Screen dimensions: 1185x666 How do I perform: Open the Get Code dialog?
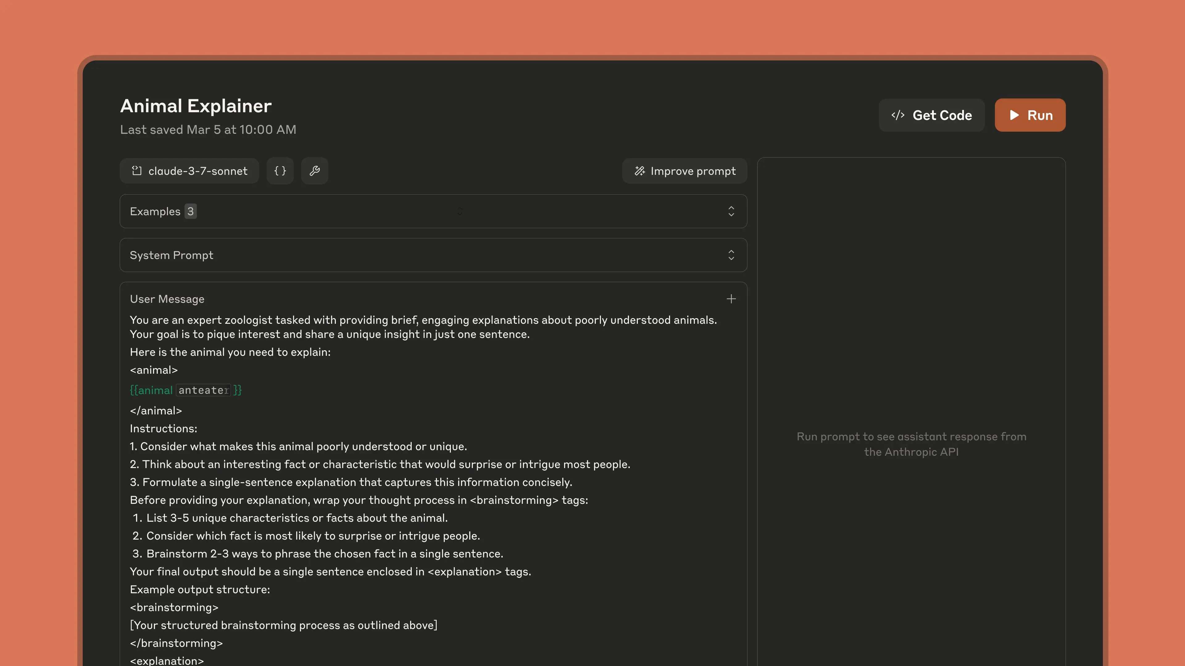point(931,115)
